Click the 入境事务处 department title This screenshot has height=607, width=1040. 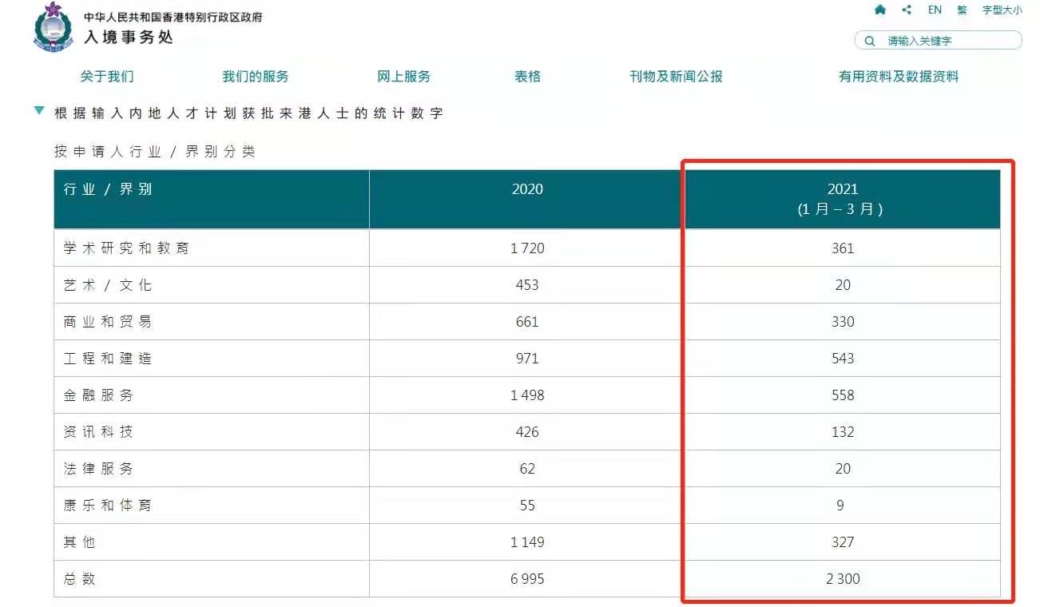click(129, 37)
